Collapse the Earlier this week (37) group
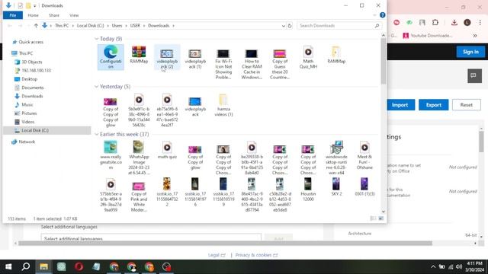Screen dimensions: 488x274 tap(97, 135)
